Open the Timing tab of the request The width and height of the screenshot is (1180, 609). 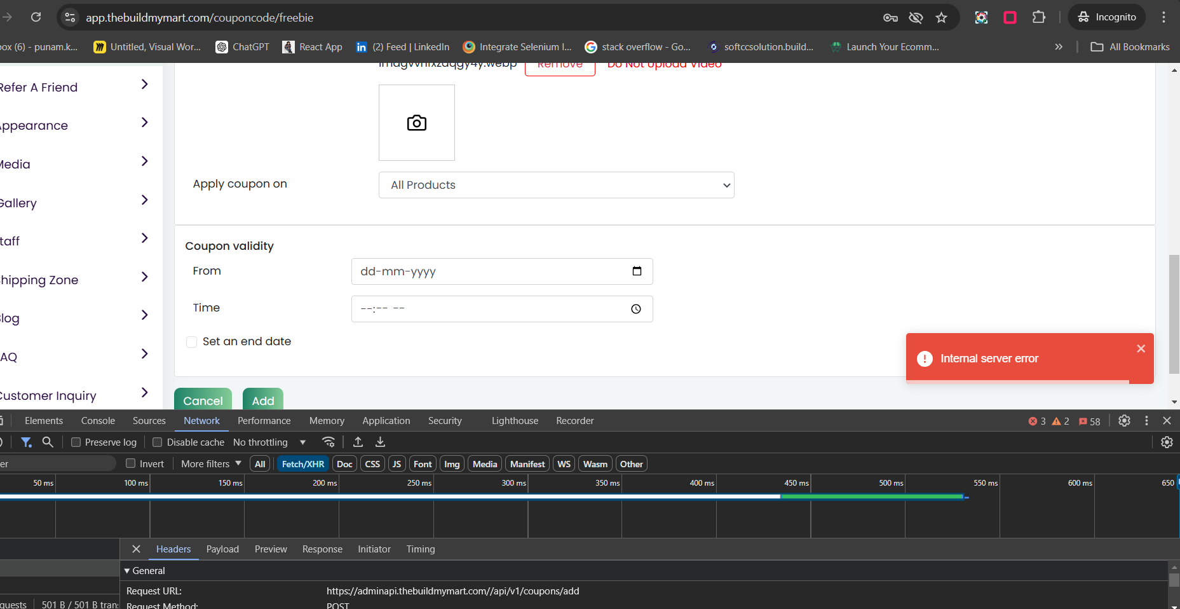421,549
